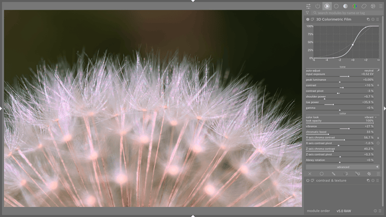Click the search modules by name field

pos(347,13)
